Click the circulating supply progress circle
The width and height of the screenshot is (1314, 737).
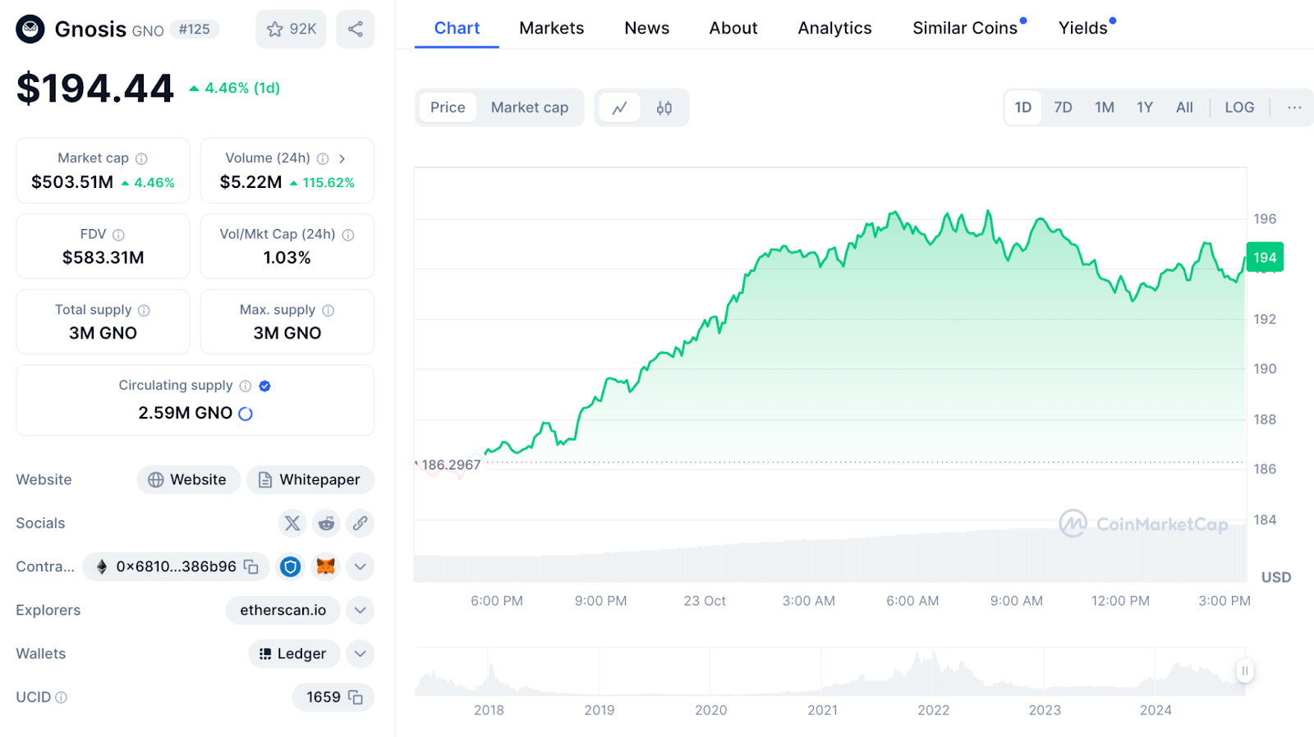[x=246, y=414]
